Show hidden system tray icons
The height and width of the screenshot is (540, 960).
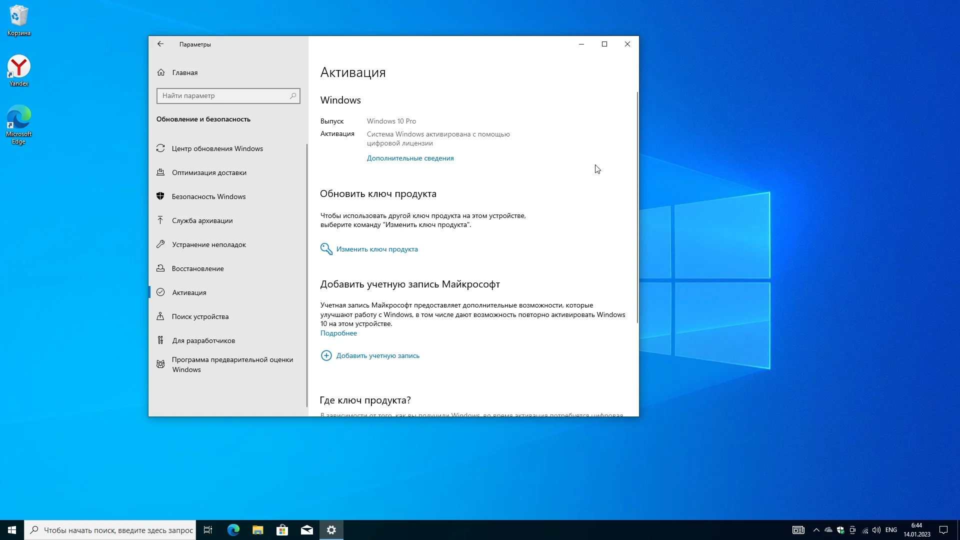click(x=816, y=530)
